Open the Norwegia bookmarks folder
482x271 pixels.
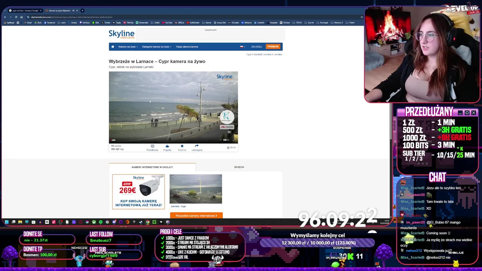pyautogui.click(x=322, y=23)
